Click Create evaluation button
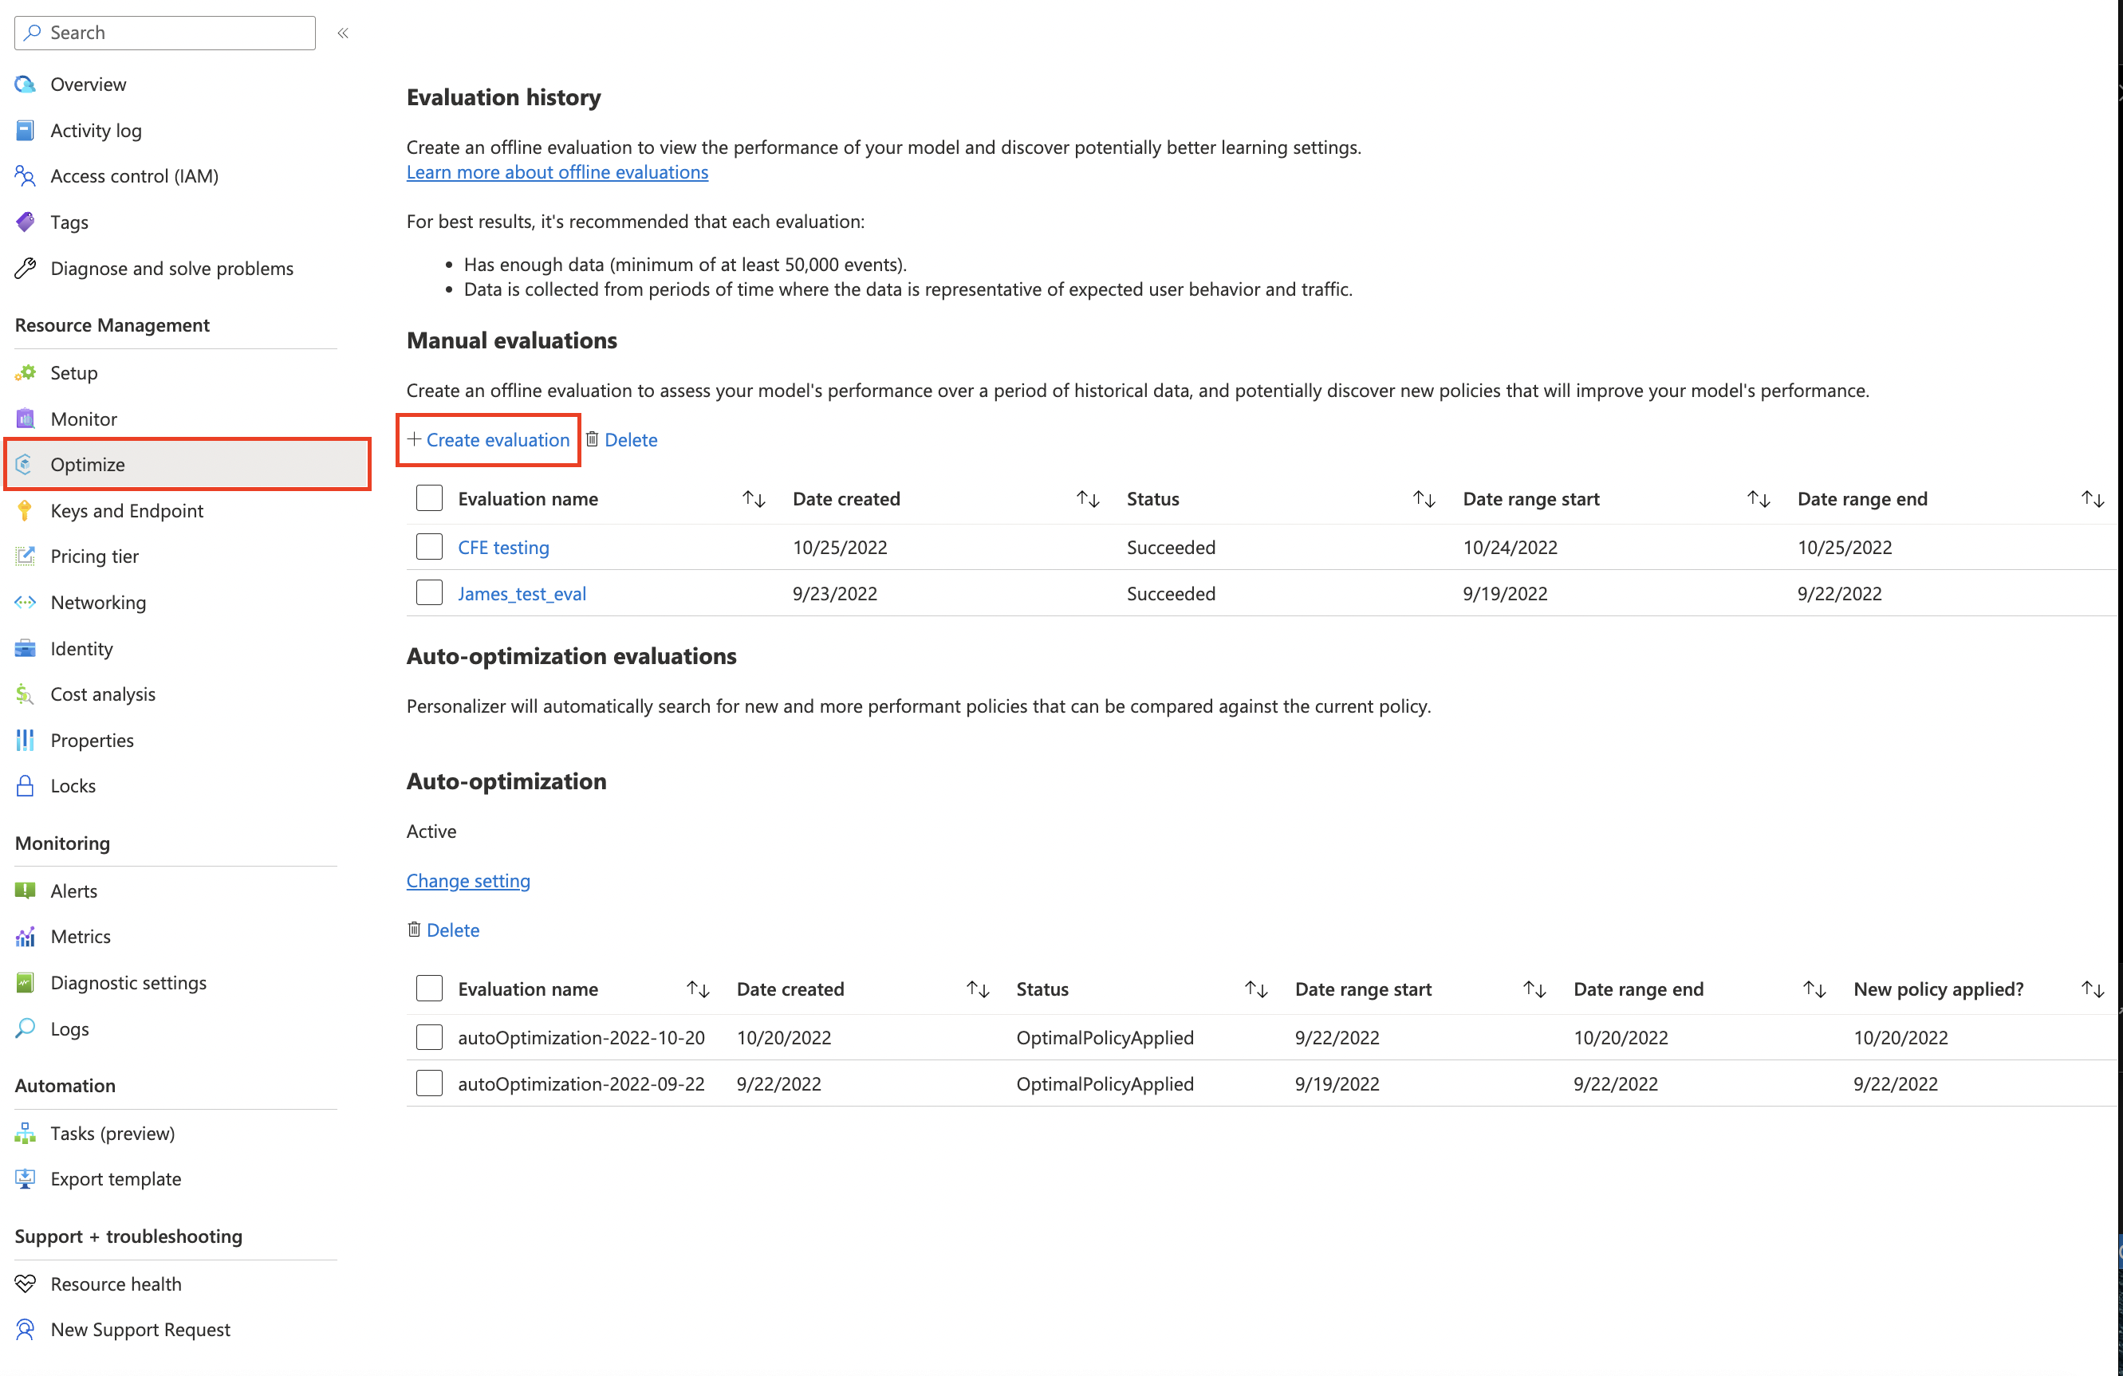The width and height of the screenshot is (2123, 1376). pos(487,439)
